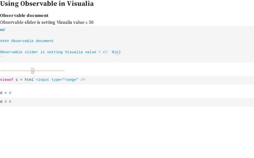
Task: Place cursor on the "md`" code line
Action: tap(3, 30)
